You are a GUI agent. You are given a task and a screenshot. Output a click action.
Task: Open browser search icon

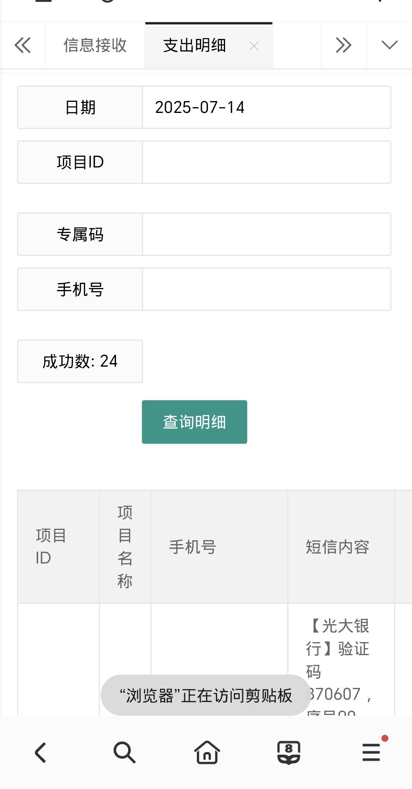point(124,753)
